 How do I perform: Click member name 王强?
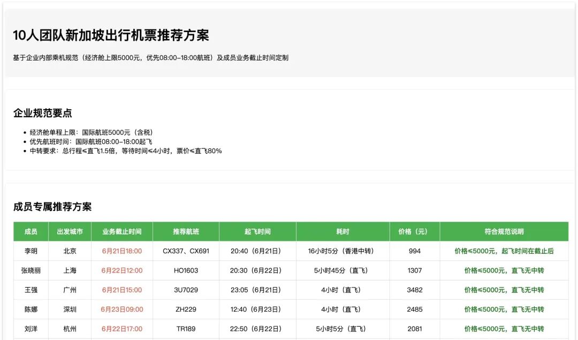coord(31,290)
